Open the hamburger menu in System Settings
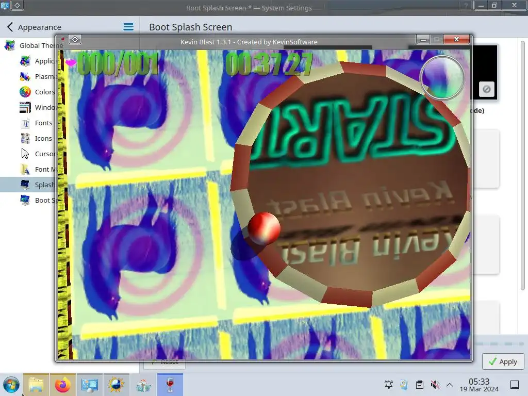This screenshot has width=528, height=396. click(x=128, y=27)
